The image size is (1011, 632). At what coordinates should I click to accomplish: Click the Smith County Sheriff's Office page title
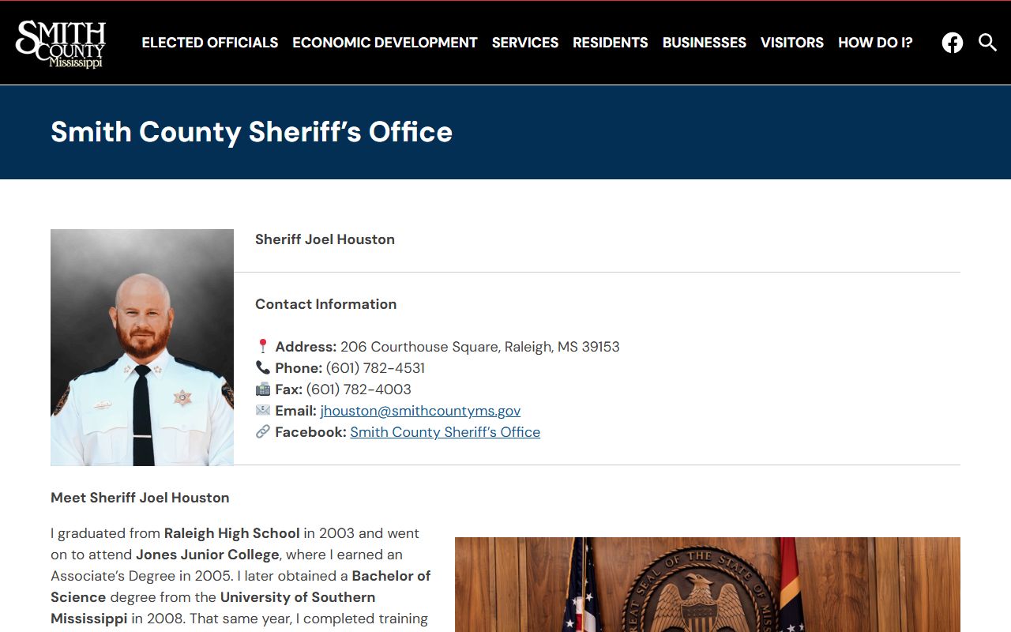tap(252, 132)
